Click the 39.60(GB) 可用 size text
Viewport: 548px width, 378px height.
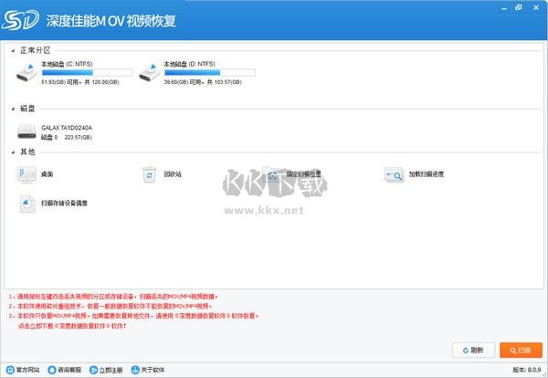(182, 82)
